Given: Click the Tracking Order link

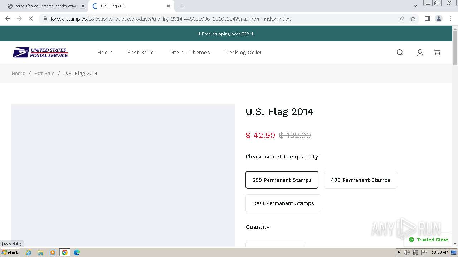Looking at the screenshot, I should [x=243, y=52].
